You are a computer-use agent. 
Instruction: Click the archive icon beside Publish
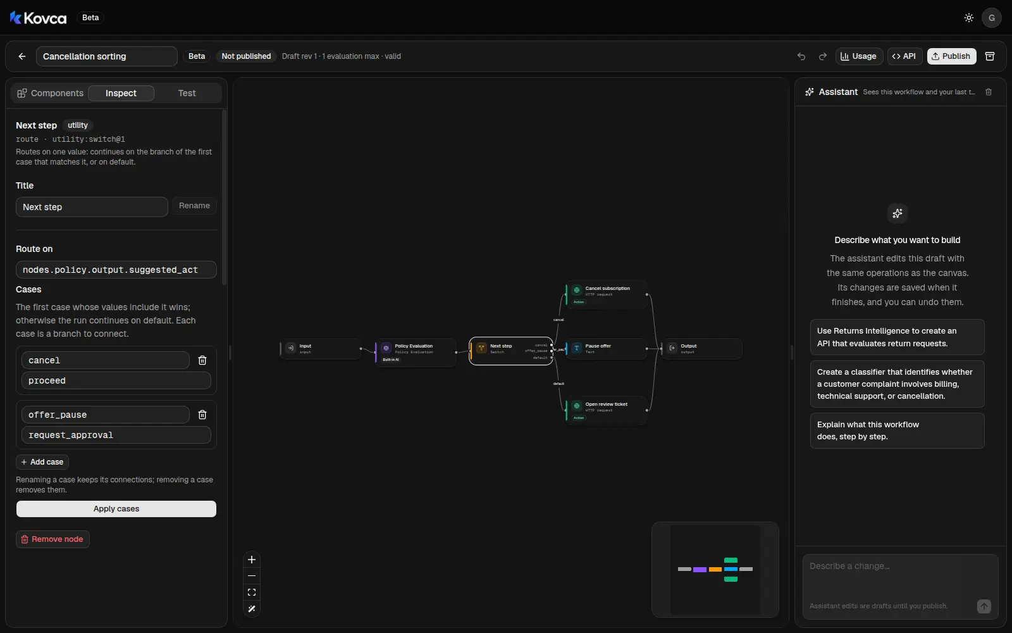(x=990, y=56)
